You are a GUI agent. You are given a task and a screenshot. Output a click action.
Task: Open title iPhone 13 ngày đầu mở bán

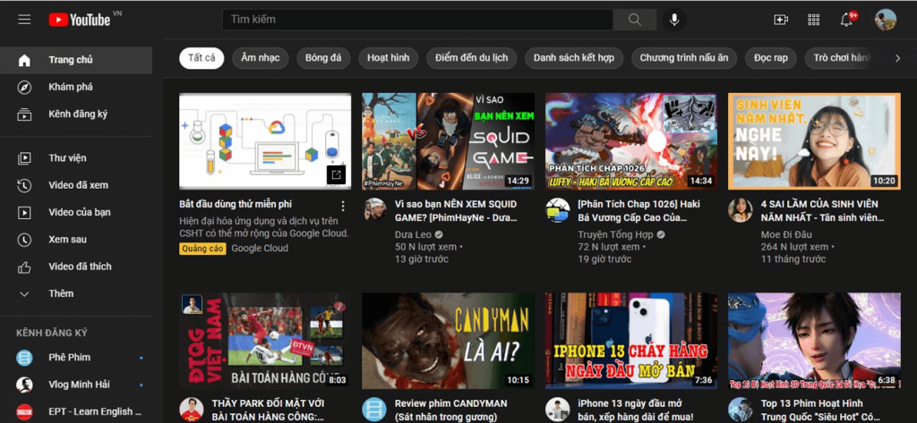pos(635,410)
